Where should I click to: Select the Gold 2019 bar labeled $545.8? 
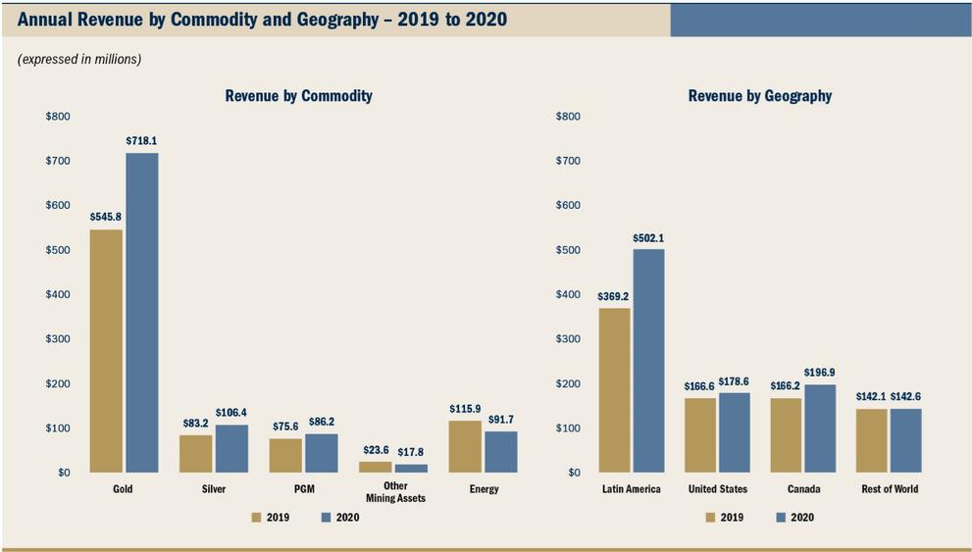[106, 351]
